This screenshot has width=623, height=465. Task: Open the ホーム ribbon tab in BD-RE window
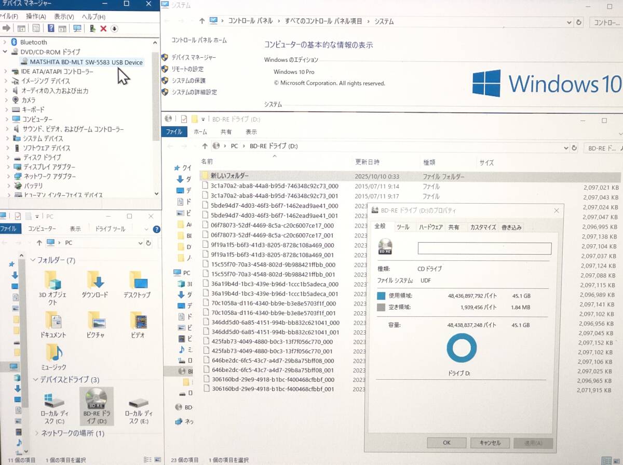pos(200,132)
